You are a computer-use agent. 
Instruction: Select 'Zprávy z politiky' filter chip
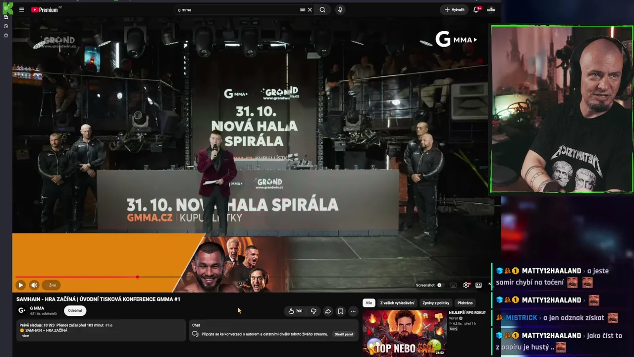(x=436, y=303)
